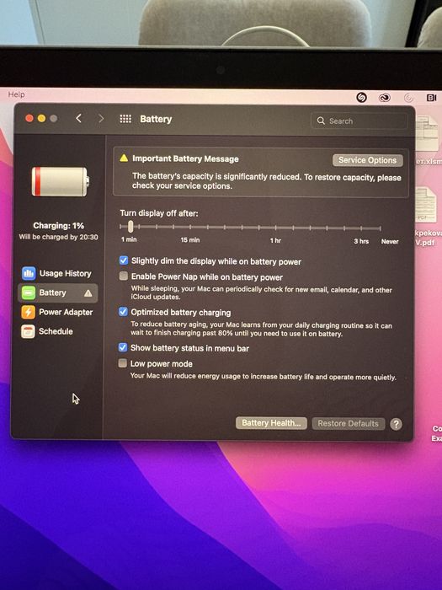Click the rightmost menu bar status icon
The height and width of the screenshot is (590, 442).
431,98
